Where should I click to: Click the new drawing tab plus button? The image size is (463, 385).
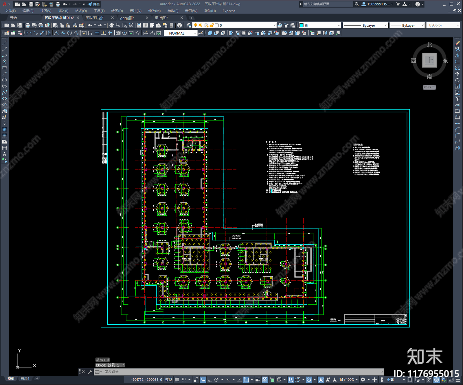pyautogui.click(x=192, y=18)
